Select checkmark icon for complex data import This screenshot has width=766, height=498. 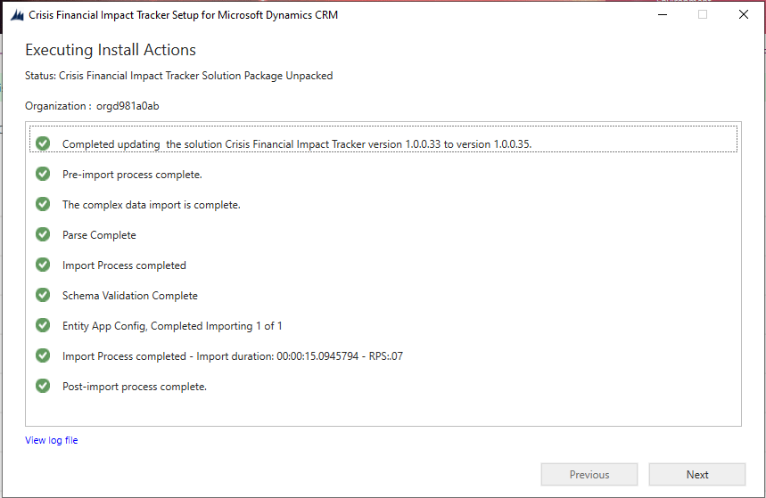[43, 204]
